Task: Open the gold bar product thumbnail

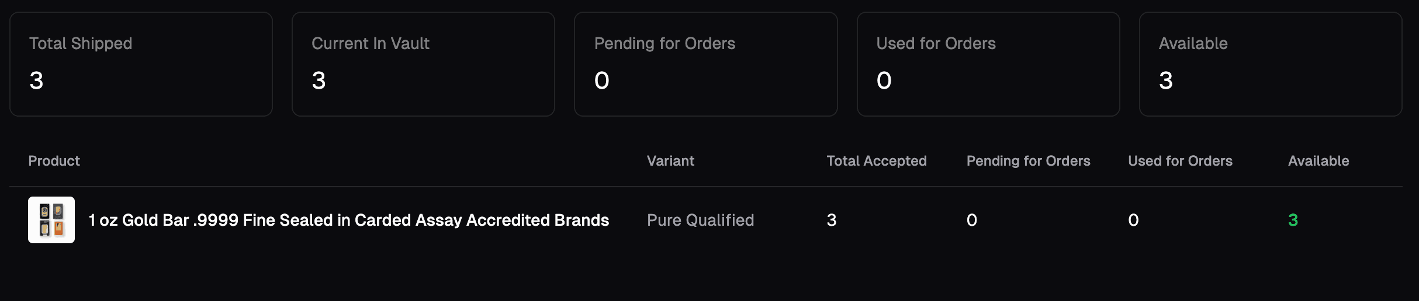Action: (51, 220)
